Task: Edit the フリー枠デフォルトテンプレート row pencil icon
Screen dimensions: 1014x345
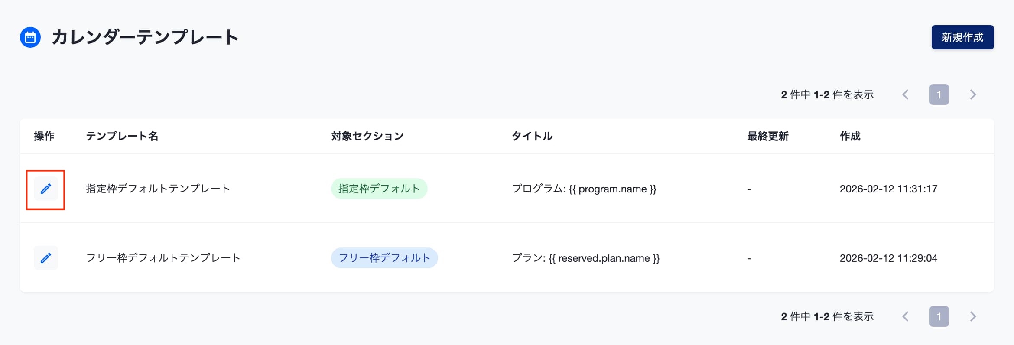Action: tap(45, 258)
